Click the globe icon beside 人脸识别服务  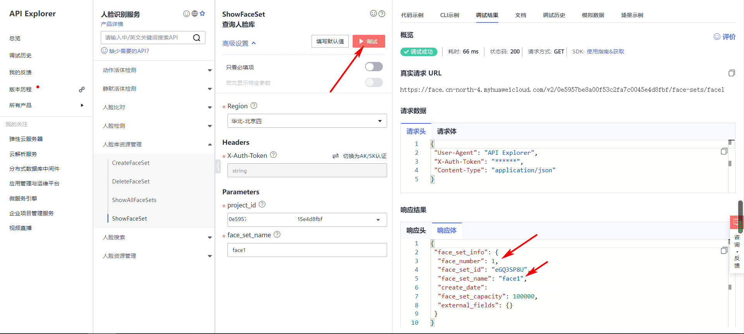[x=195, y=14]
